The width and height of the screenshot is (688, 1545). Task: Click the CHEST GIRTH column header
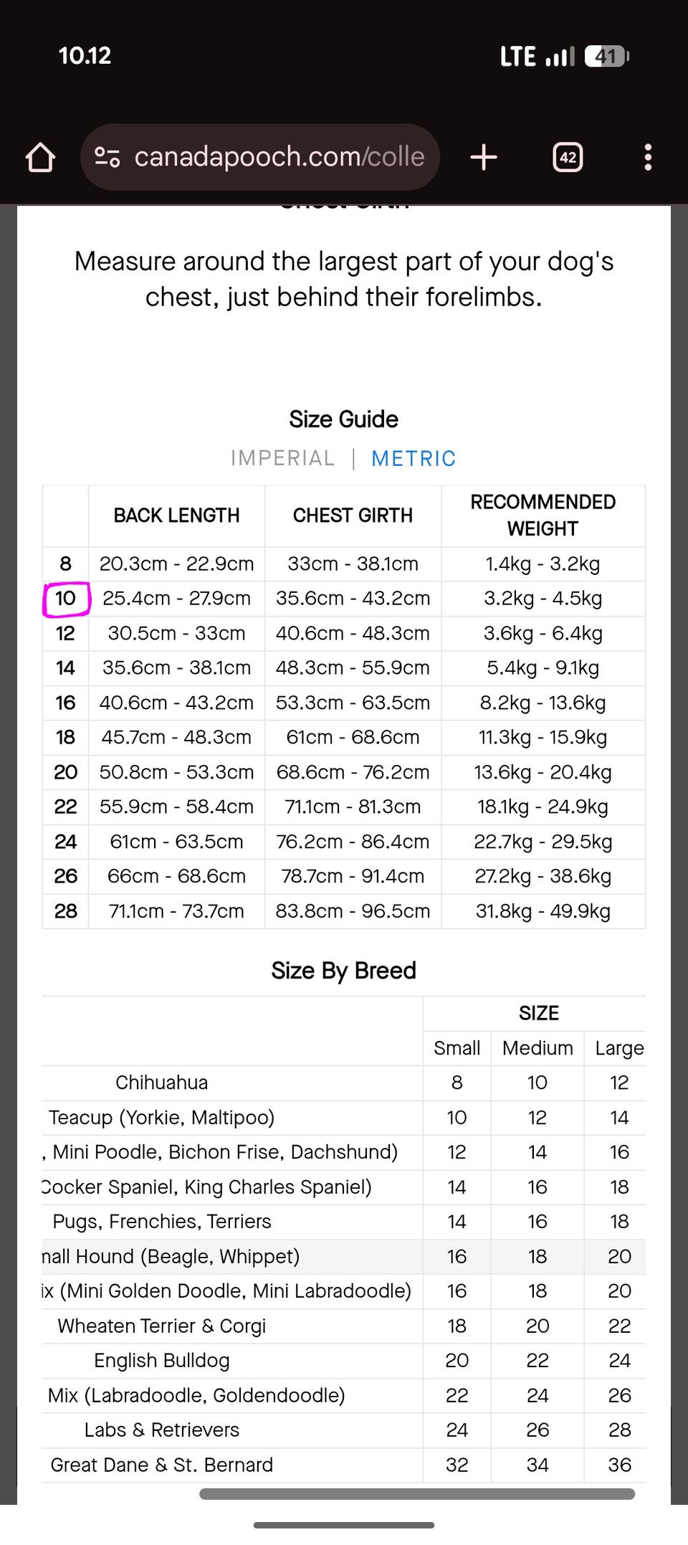(x=353, y=515)
